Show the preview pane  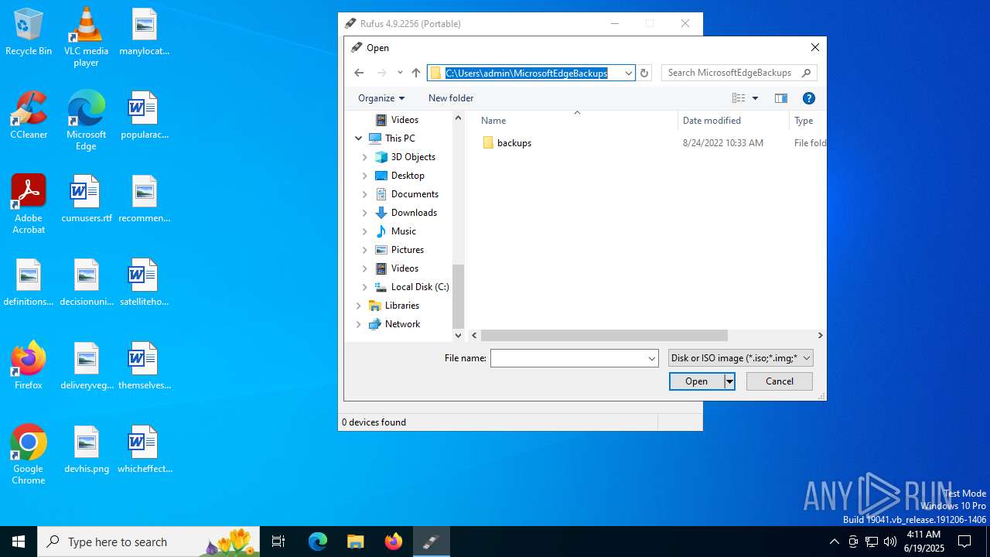pyautogui.click(x=781, y=98)
